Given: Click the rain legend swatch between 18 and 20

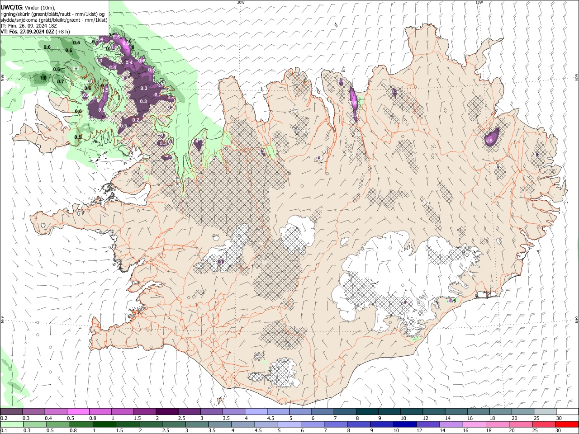Looking at the screenshot, I should tap(497, 424).
